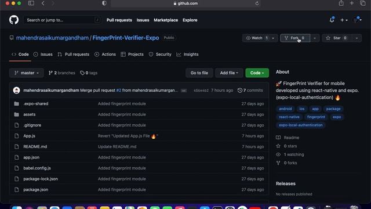Open the Insights tab
Screen dimensions: 371x209
(x=188, y=54)
